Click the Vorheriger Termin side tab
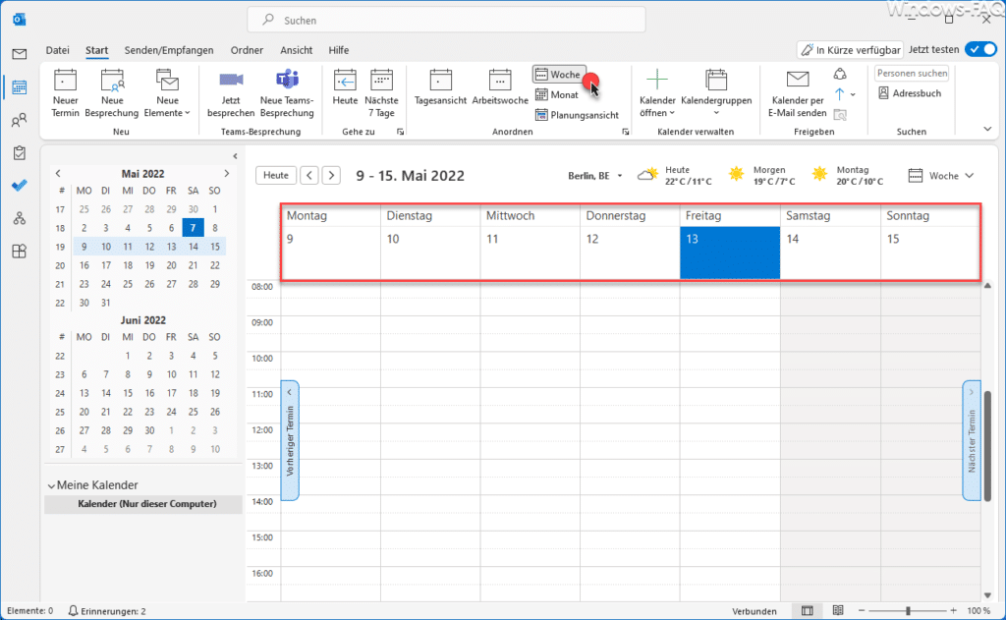Image resolution: width=1006 pixels, height=620 pixels. 290,440
